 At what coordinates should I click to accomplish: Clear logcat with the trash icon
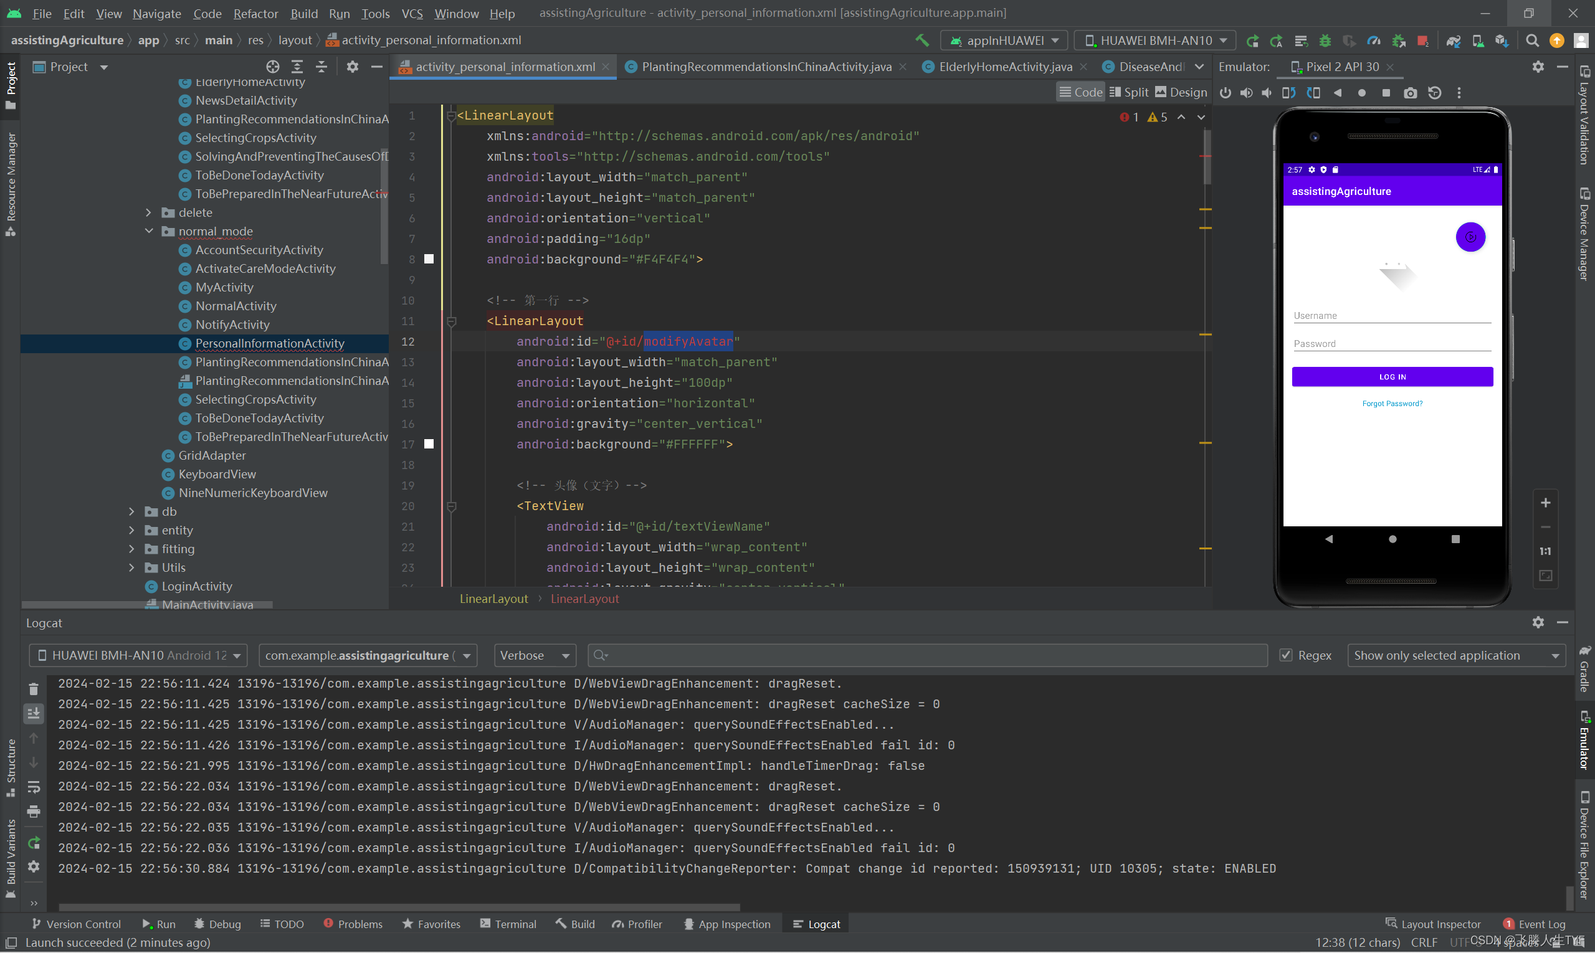click(x=34, y=689)
